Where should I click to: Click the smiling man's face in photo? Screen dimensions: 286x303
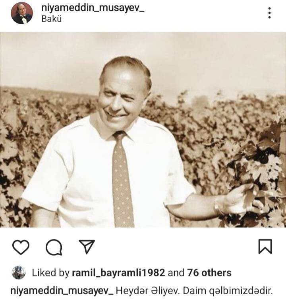(124, 97)
